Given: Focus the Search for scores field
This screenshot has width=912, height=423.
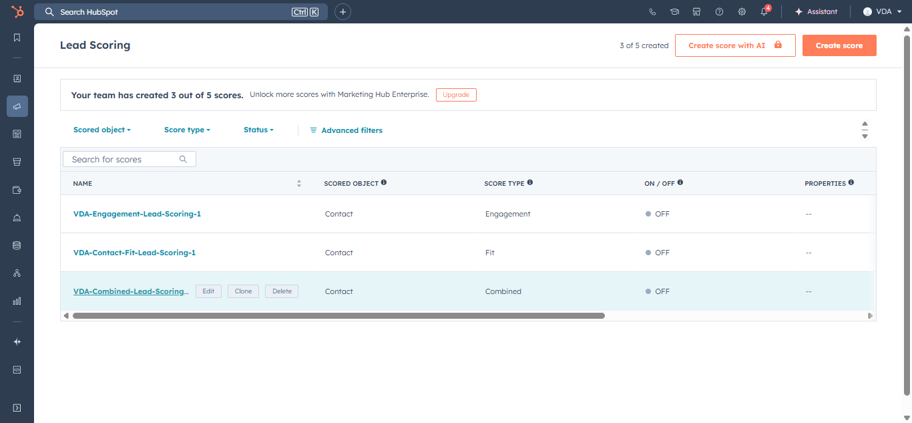Looking at the screenshot, I should click(x=130, y=159).
